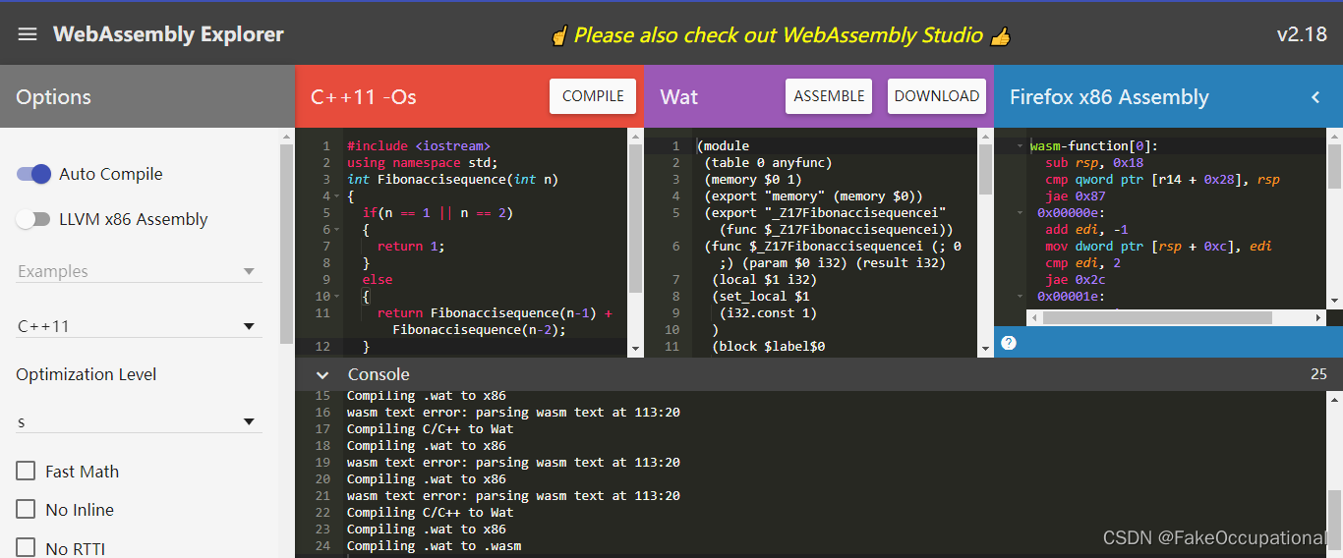This screenshot has width=1343, height=558.
Task: Click the Wat editor vertical scrollbar
Action: pyautogui.click(x=985, y=169)
